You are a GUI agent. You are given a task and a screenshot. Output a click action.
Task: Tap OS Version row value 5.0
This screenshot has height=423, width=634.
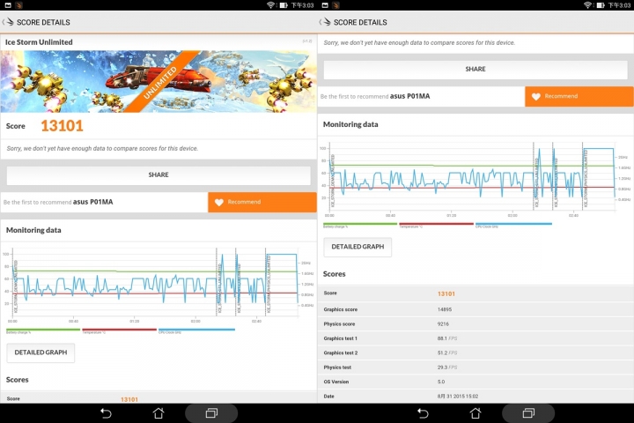pos(441,382)
